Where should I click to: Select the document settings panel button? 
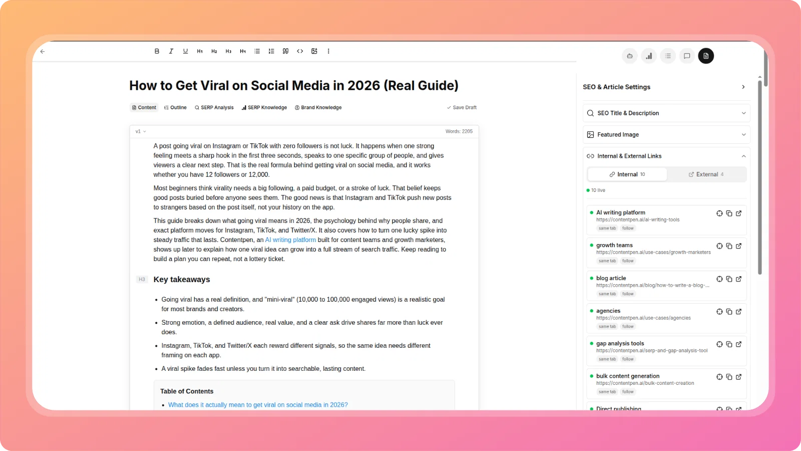tap(706, 56)
